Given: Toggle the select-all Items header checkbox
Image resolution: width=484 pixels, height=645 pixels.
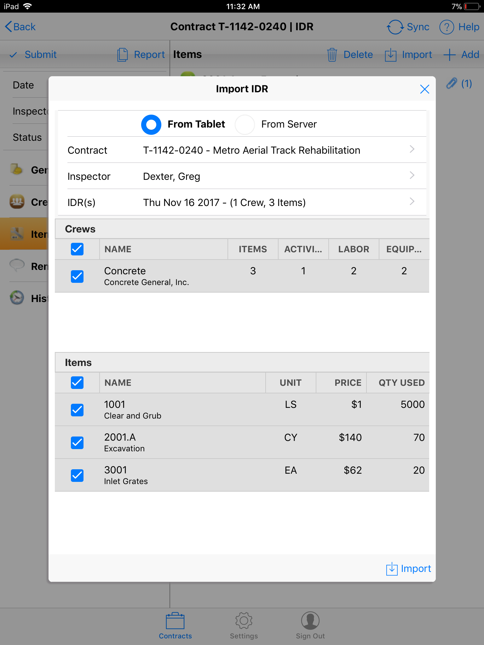Looking at the screenshot, I should pos(77,383).
